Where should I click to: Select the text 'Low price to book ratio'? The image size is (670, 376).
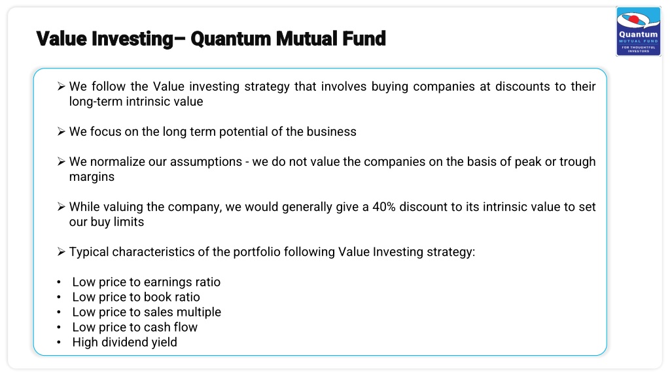tap(136, 297)
